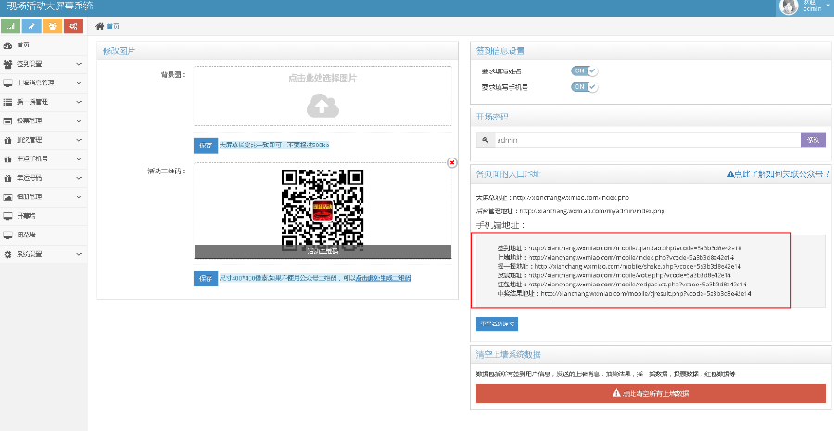Click the blue pencil shortcut button
Viewport: 834px width, 431px height.
pos(32,26)
